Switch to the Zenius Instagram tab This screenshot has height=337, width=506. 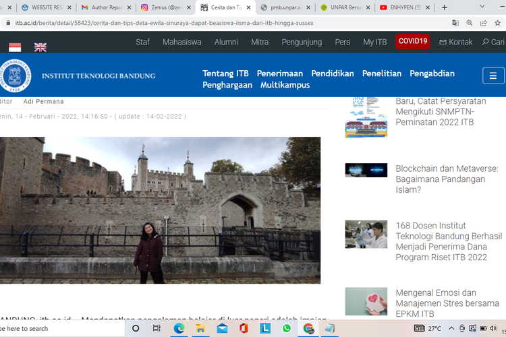(x=163, y=7)
